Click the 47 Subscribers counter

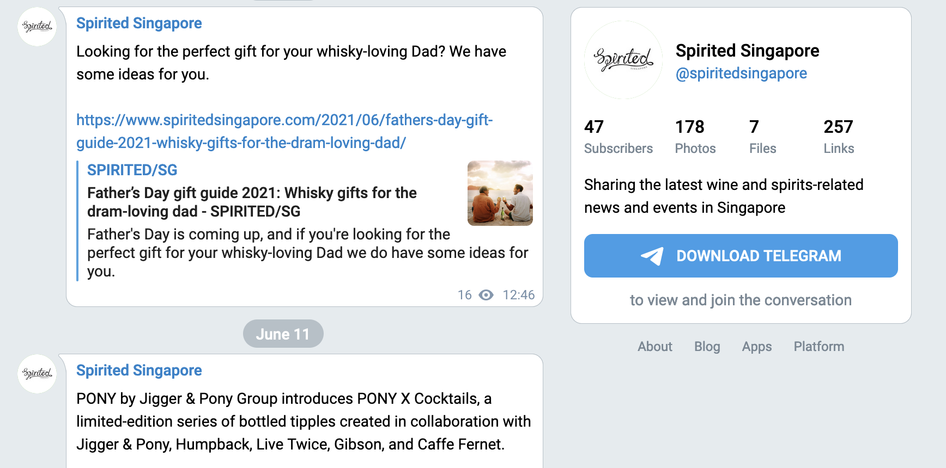click(x=618, y=137)
